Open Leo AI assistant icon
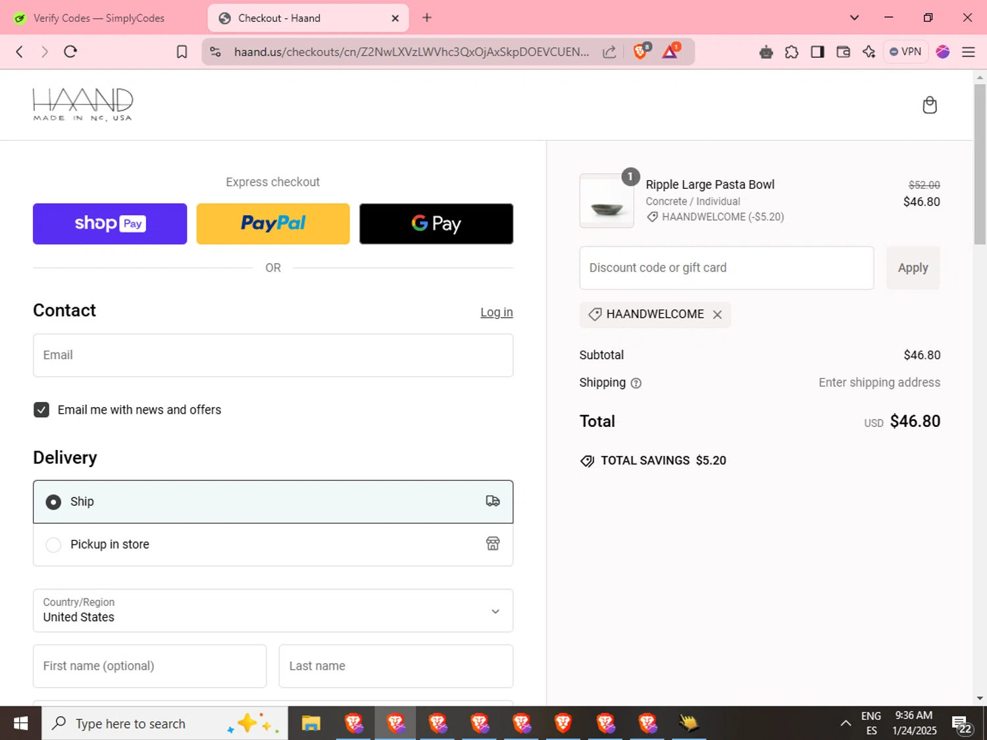Image resolution: width=987 pixels, height=740 pixels. [x=869, y=52]
